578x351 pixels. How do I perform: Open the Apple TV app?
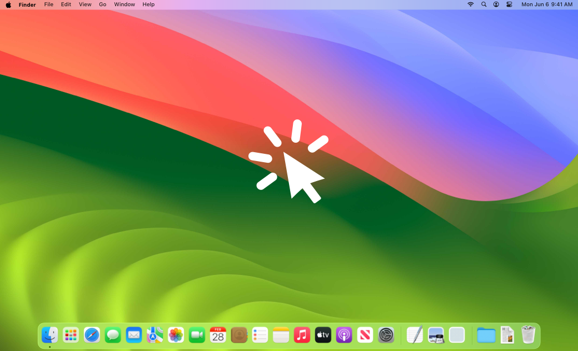pos(323,335)
